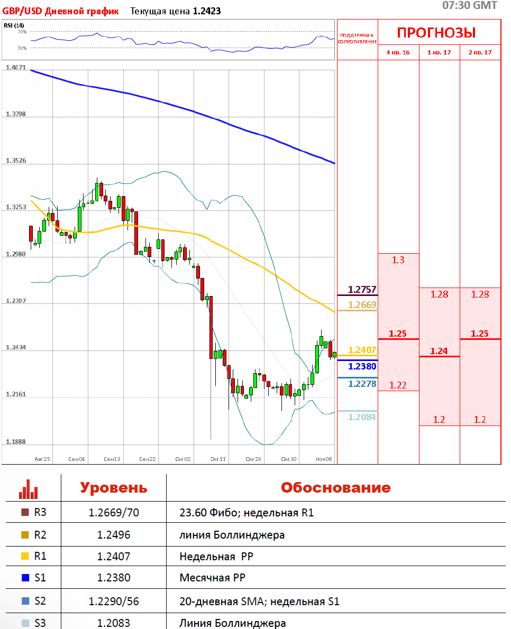
Task: Click the 1.2 forecast low in 2 кв. 17
Action: (480, 420)
